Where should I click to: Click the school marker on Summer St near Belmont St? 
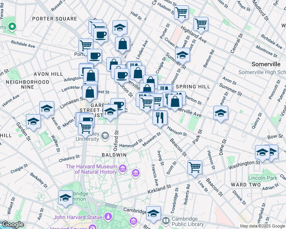point(182,55)
